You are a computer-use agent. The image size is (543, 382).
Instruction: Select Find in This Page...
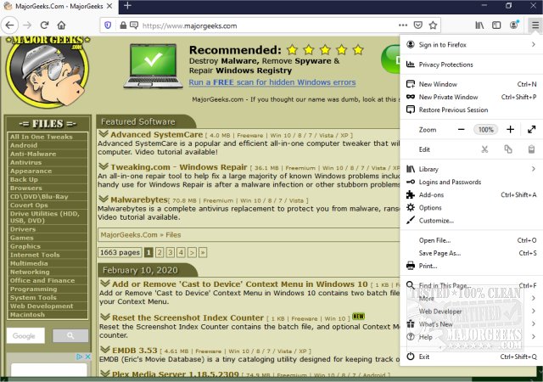pos(472,285)
